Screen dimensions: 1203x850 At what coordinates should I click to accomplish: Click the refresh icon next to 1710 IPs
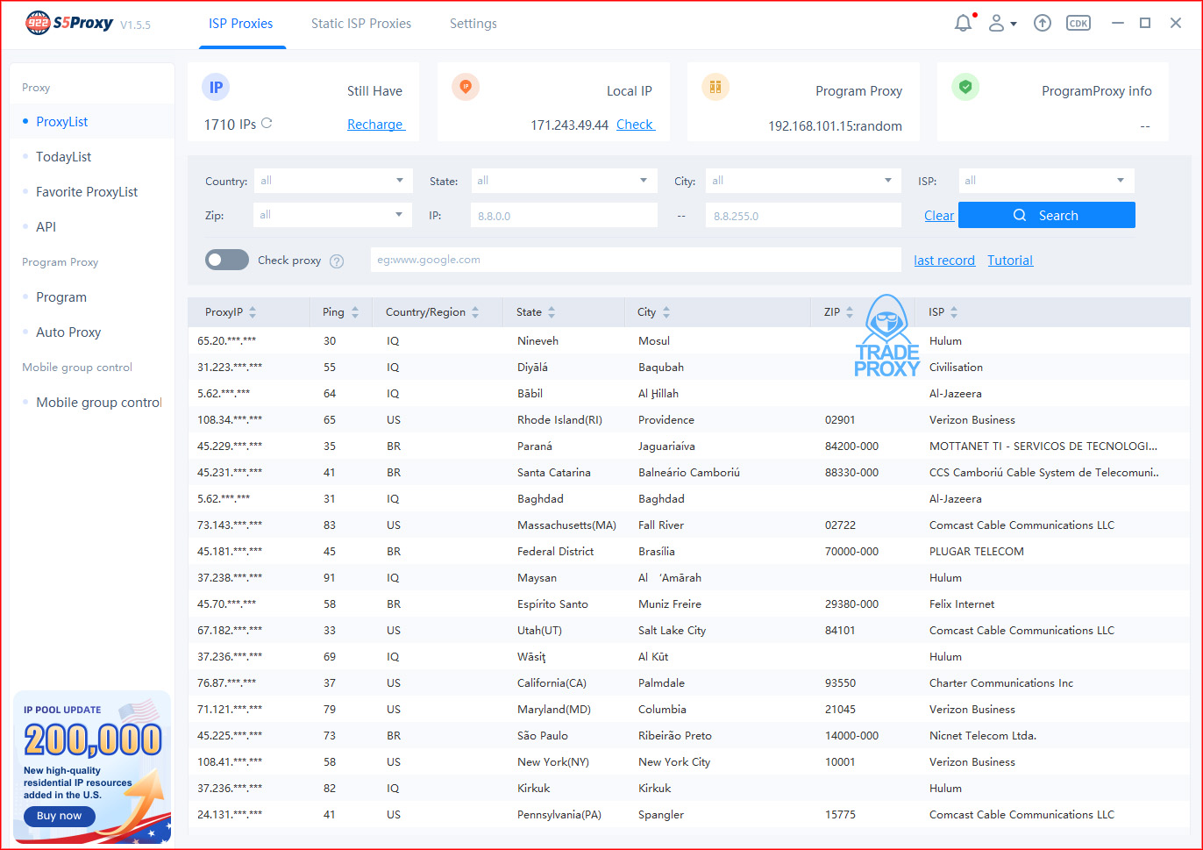(x=267, y=124)
